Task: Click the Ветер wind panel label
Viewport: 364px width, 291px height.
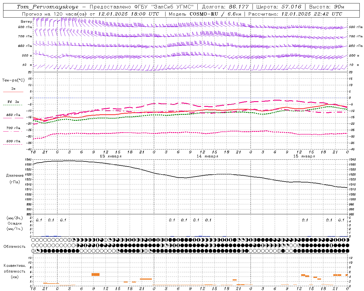Action: pos(26,22)
